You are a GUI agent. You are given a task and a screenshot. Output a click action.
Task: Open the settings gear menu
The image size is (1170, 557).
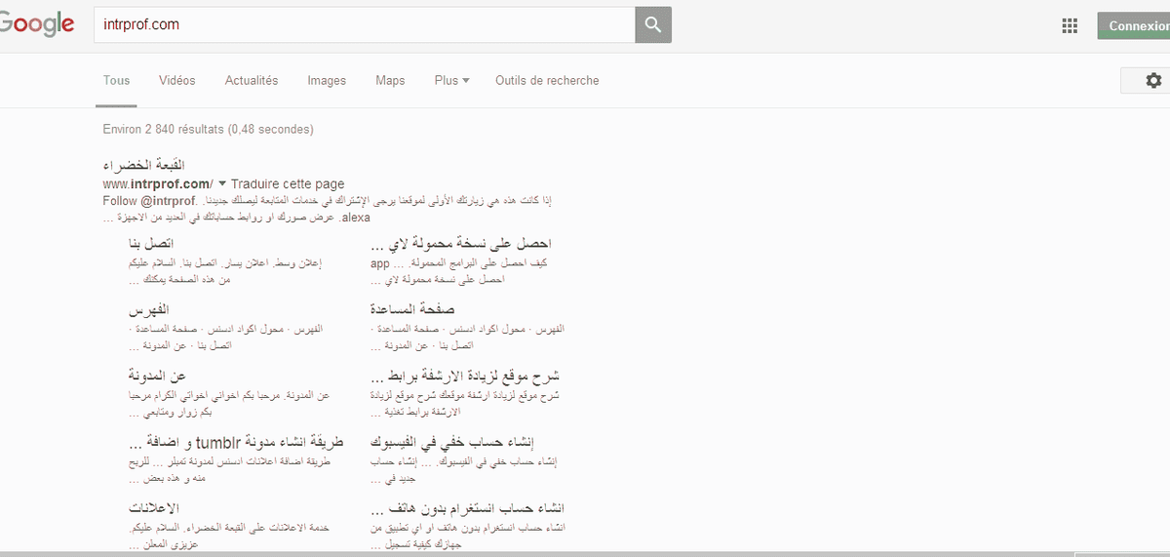[1153, 81]
